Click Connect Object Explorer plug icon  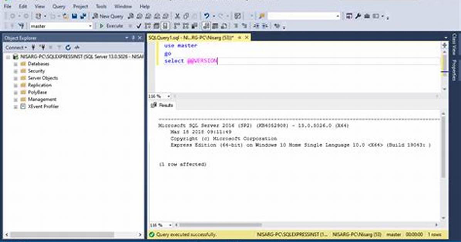tap(34, 47)
